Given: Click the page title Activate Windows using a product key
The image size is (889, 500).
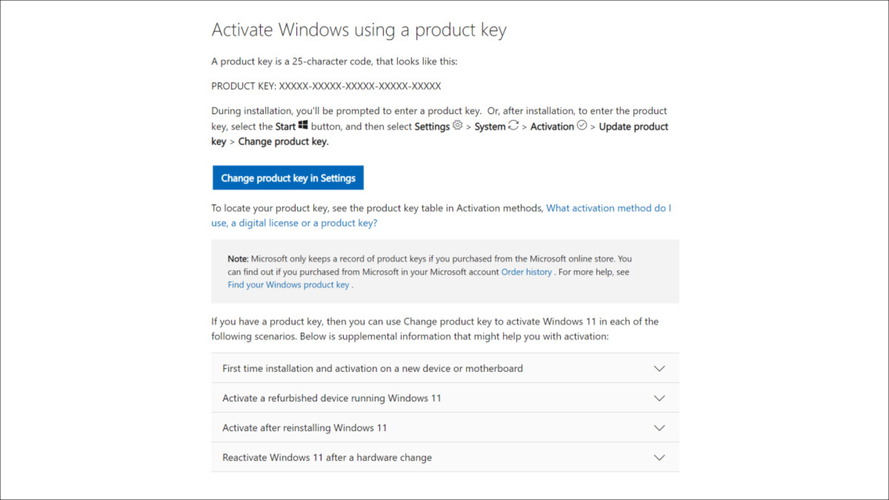Looking at the screenshot, I should click(x=359, y=29).
